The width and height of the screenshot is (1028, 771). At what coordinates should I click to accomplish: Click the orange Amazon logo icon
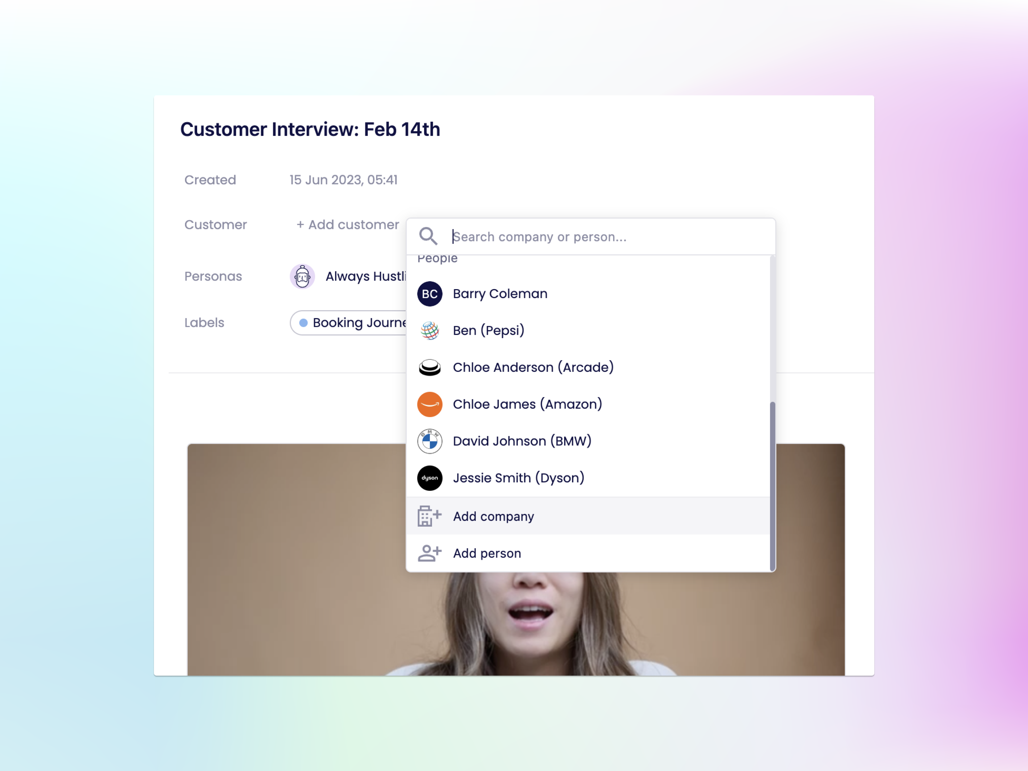429,404
